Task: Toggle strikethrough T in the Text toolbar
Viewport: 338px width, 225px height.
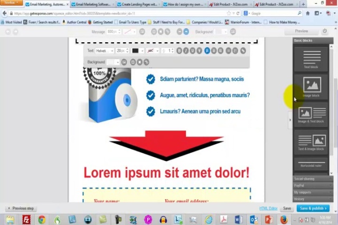Action: tap(199, 51)
